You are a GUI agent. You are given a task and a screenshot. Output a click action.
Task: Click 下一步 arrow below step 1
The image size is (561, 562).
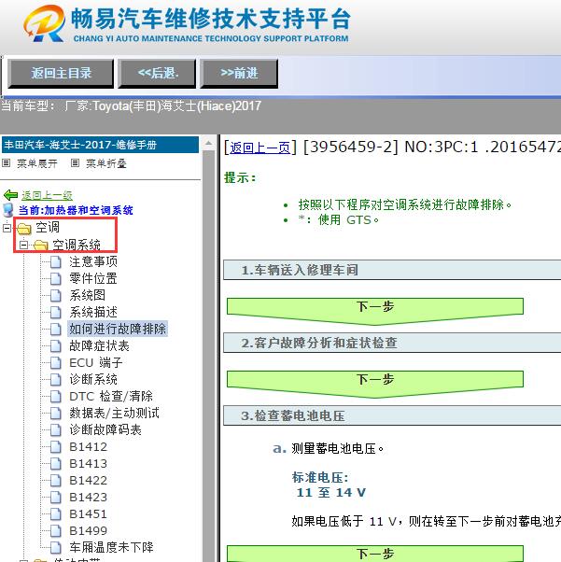[375, 311]
